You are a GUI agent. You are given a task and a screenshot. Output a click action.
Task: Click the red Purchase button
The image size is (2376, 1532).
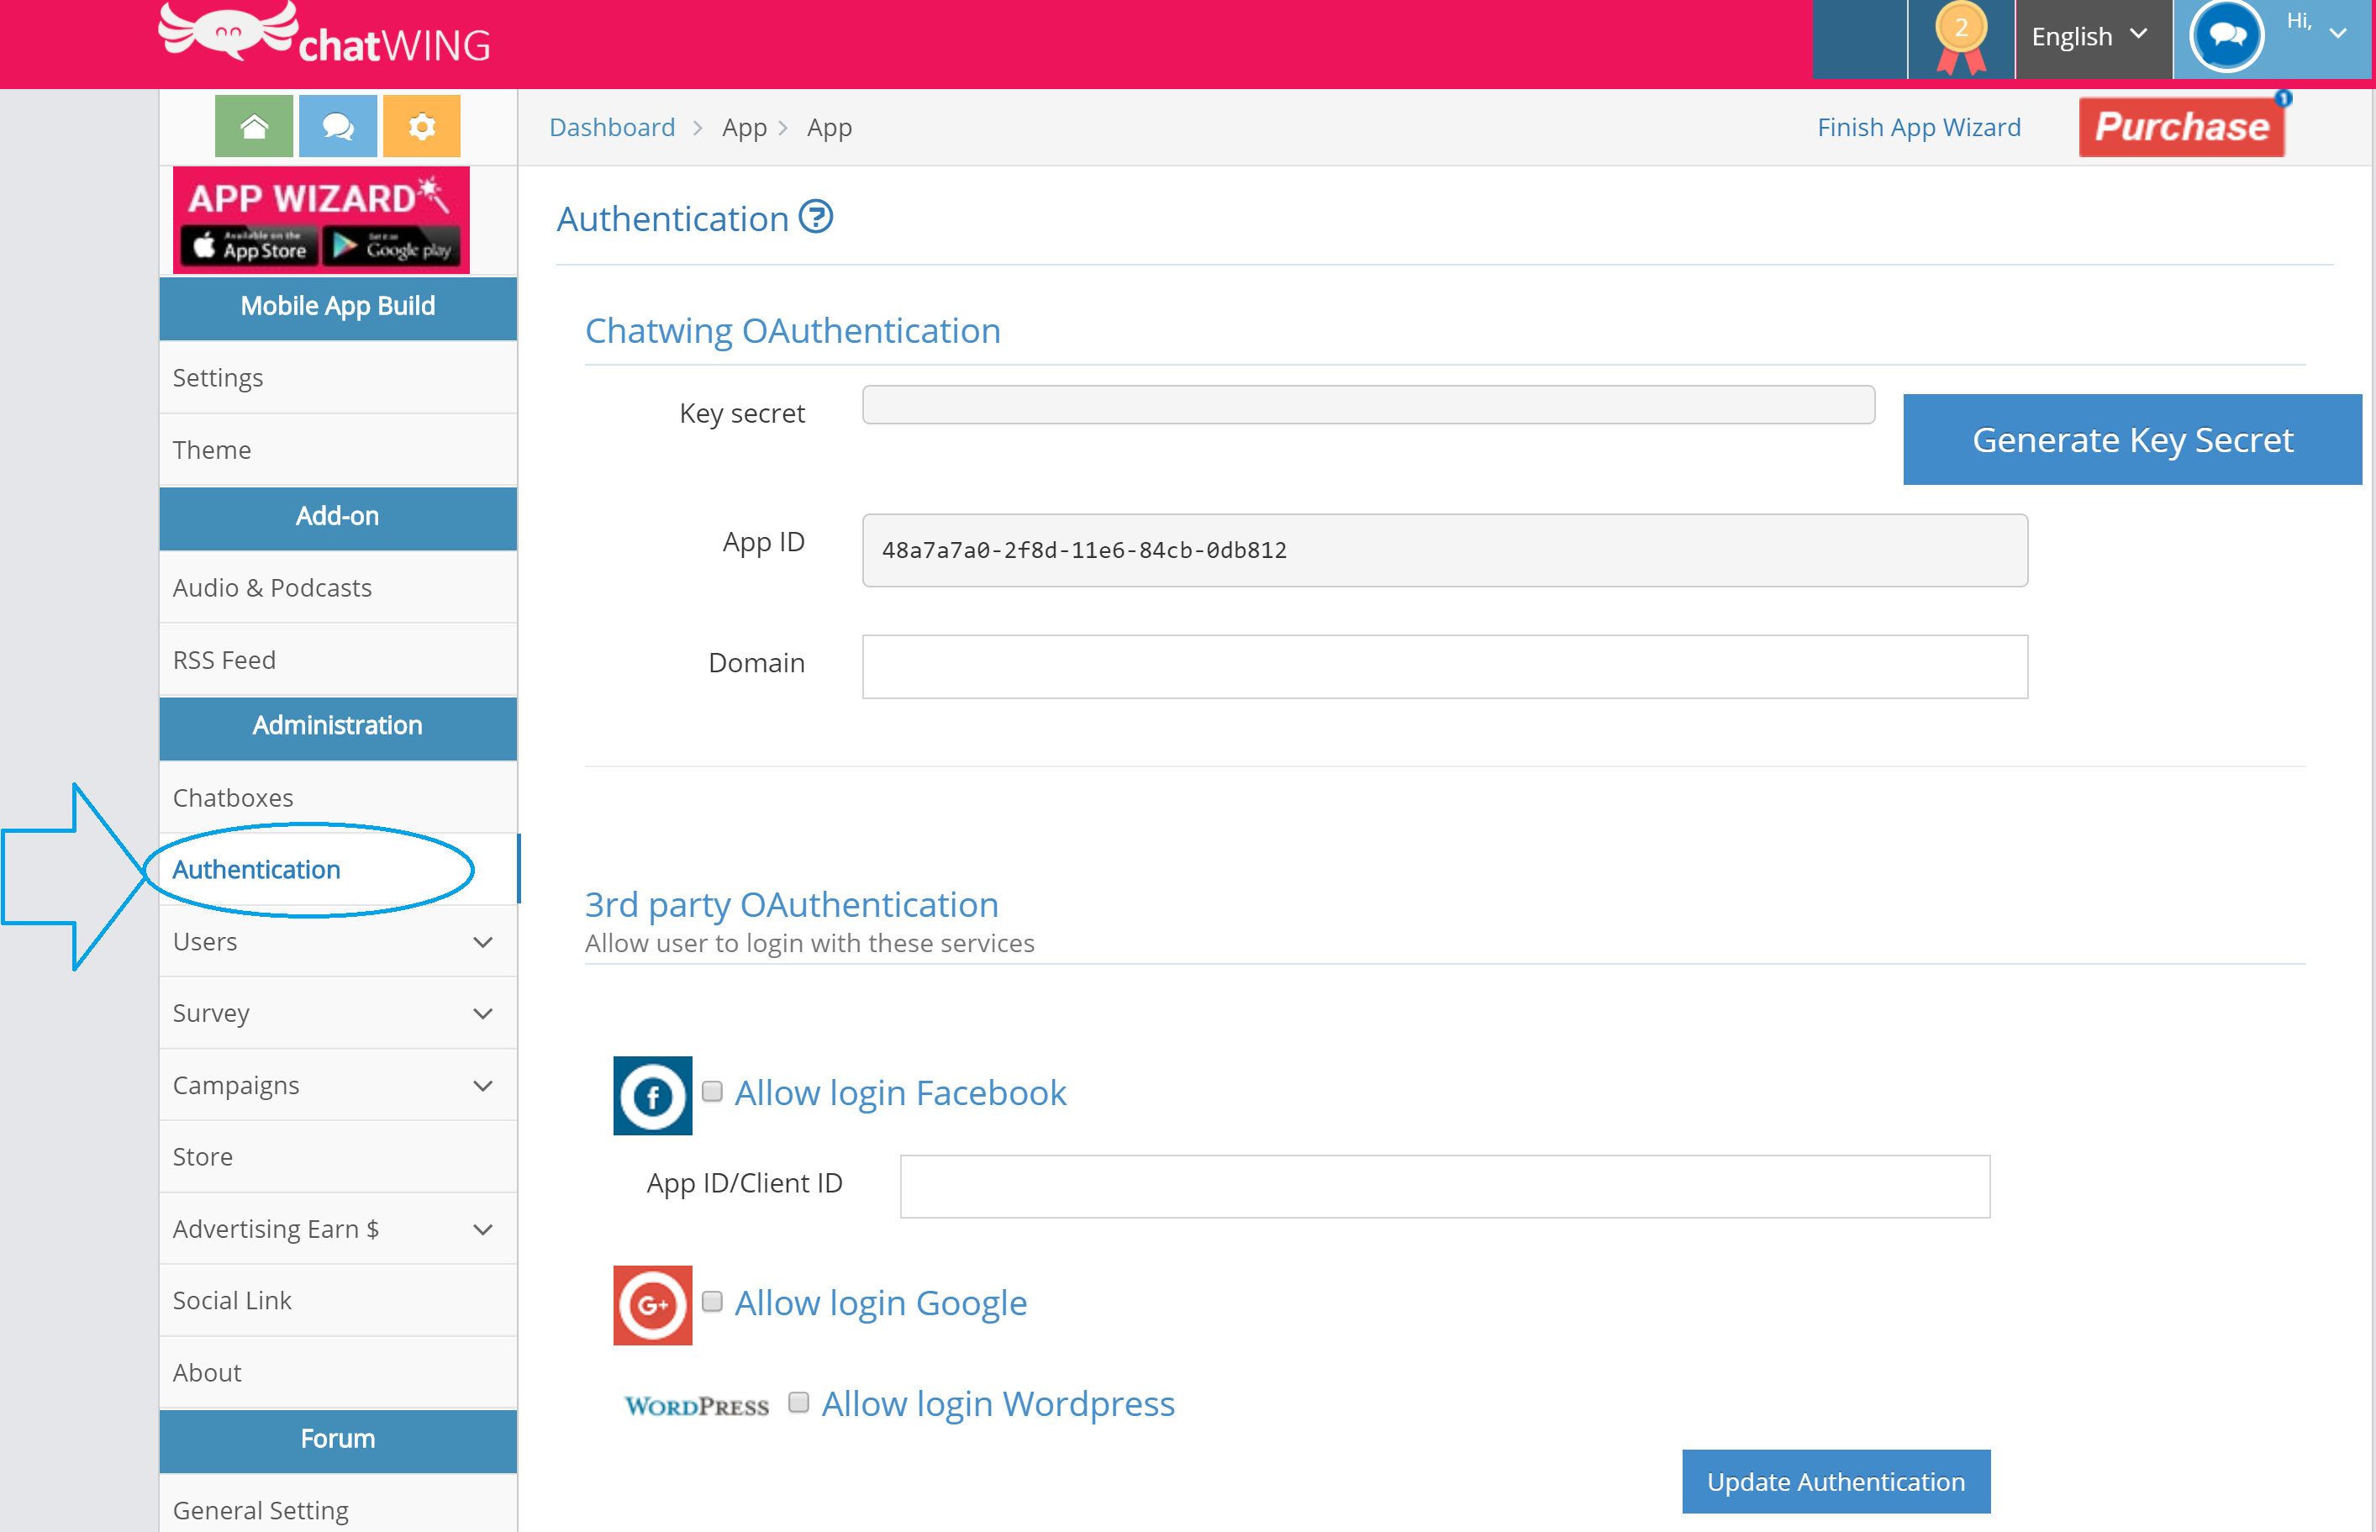[x=2182, y=128]
